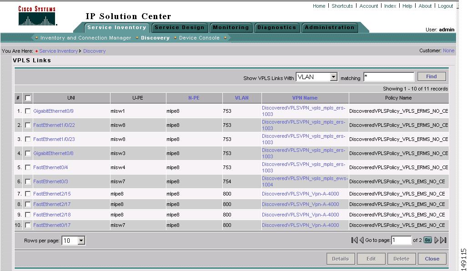The width and height of the screenshot is (467, 271).
Task: Open the Index link
Action: click(390, 6)
